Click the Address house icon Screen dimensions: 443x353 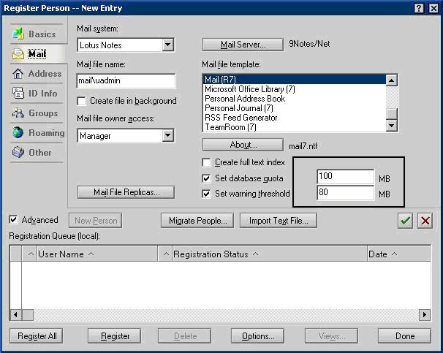tap(18, 74)
